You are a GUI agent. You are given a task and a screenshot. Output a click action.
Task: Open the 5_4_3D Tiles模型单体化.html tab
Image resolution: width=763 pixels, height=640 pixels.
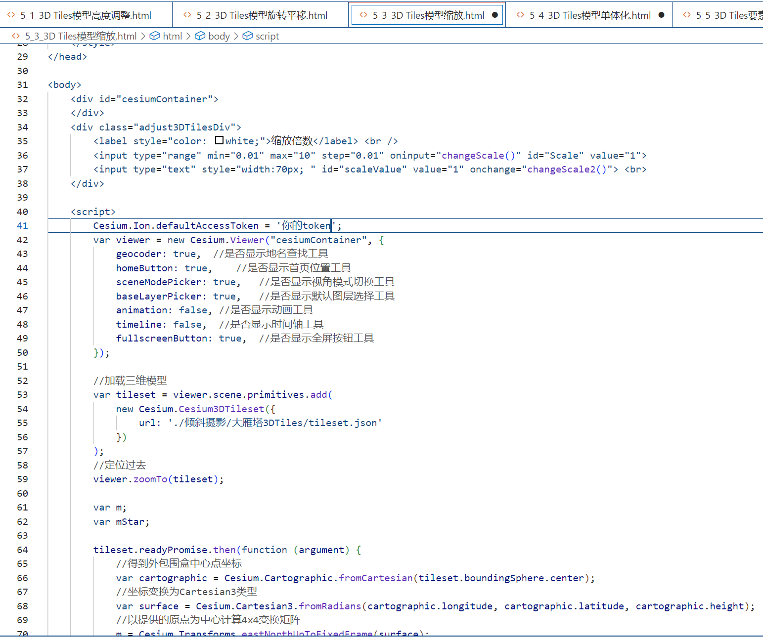[x=590, y=15]
